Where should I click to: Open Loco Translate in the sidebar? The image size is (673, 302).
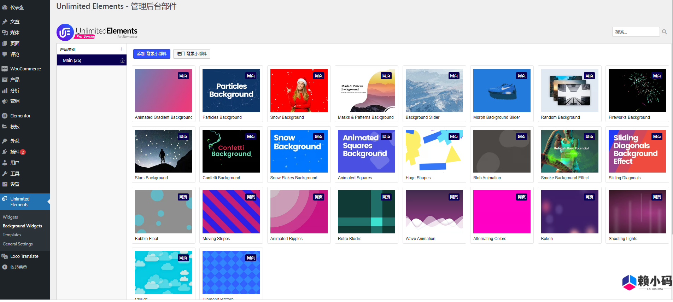[24, 256]
